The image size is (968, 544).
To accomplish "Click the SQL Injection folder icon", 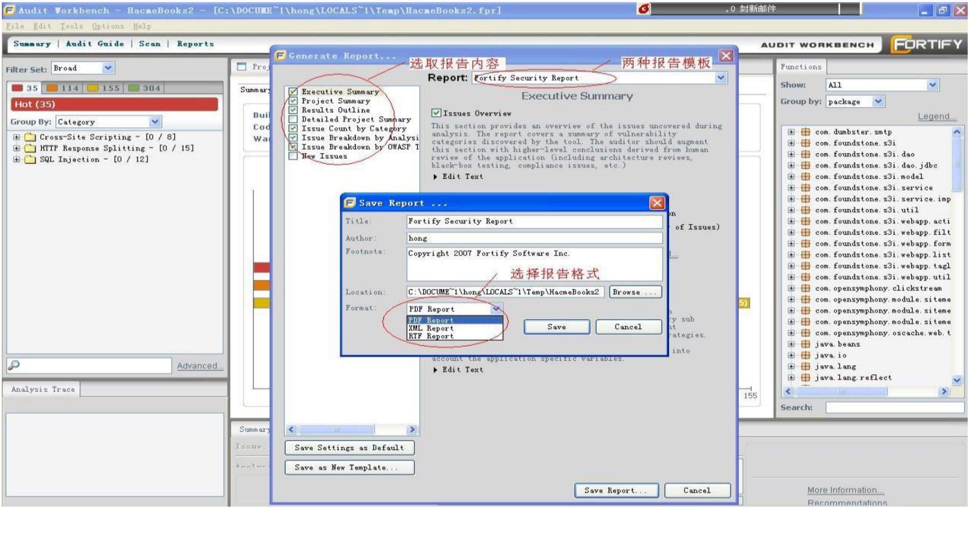I will (x=30, y=159).
